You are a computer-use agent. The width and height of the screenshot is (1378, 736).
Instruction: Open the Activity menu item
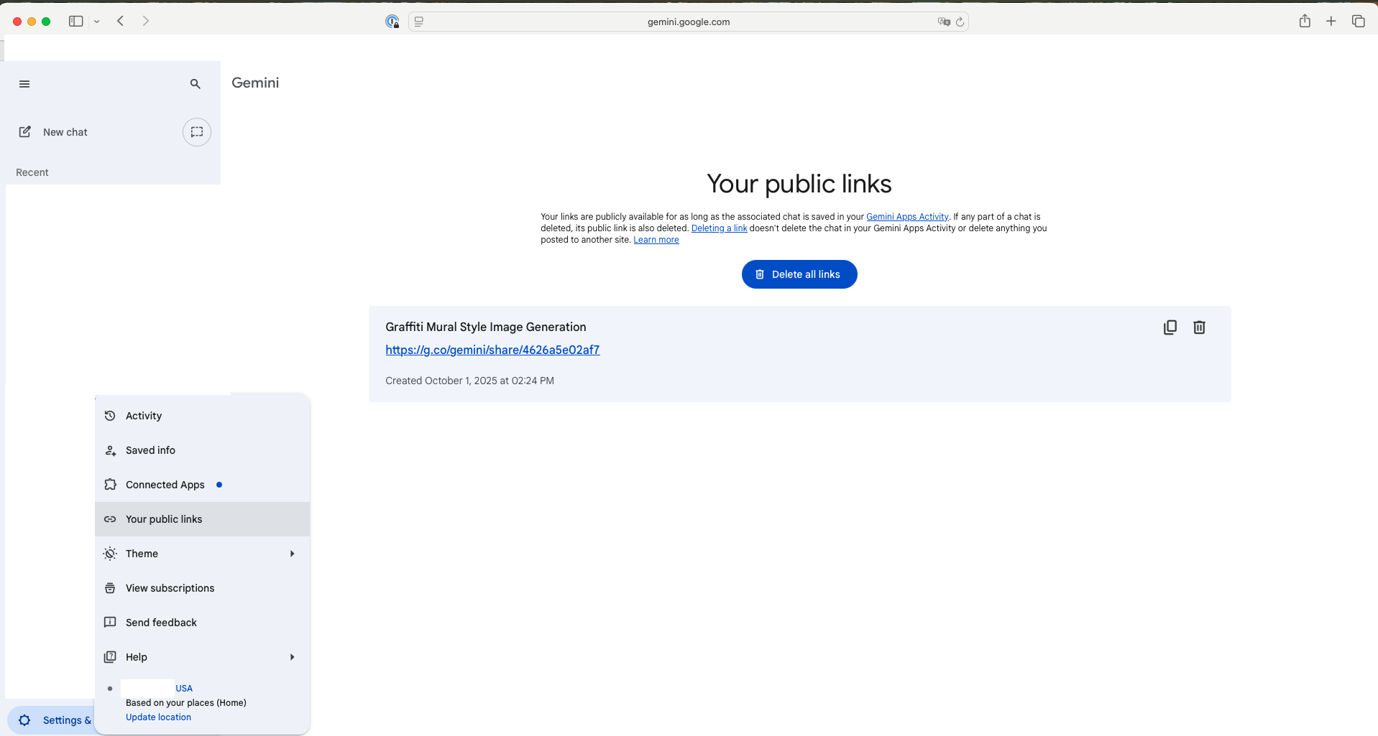(x=143, y=416)
